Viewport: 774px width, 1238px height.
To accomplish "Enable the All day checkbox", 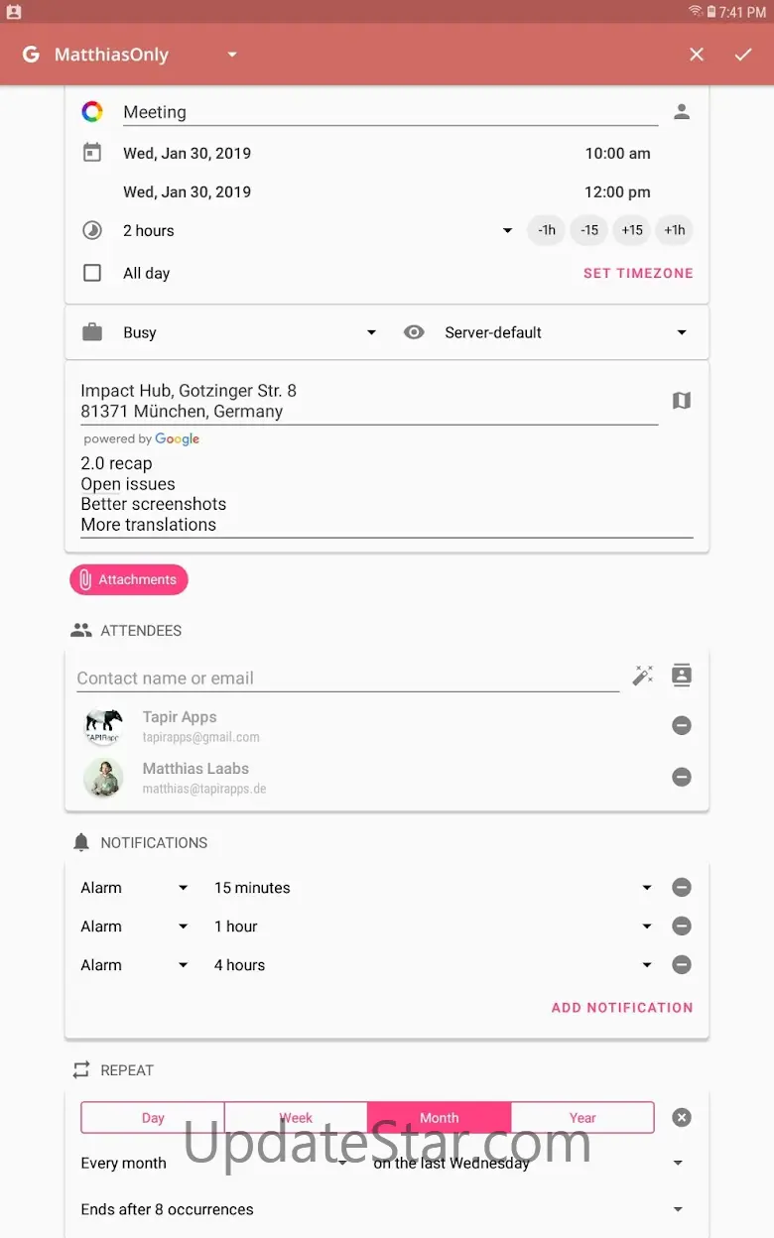I will tap(92, 273).
